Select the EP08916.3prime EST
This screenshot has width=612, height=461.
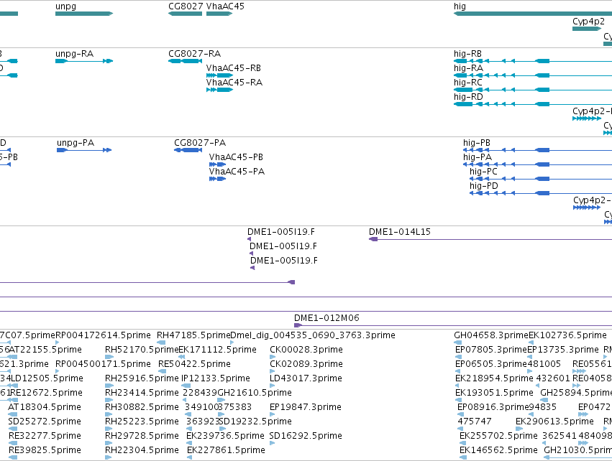(460, 414)
